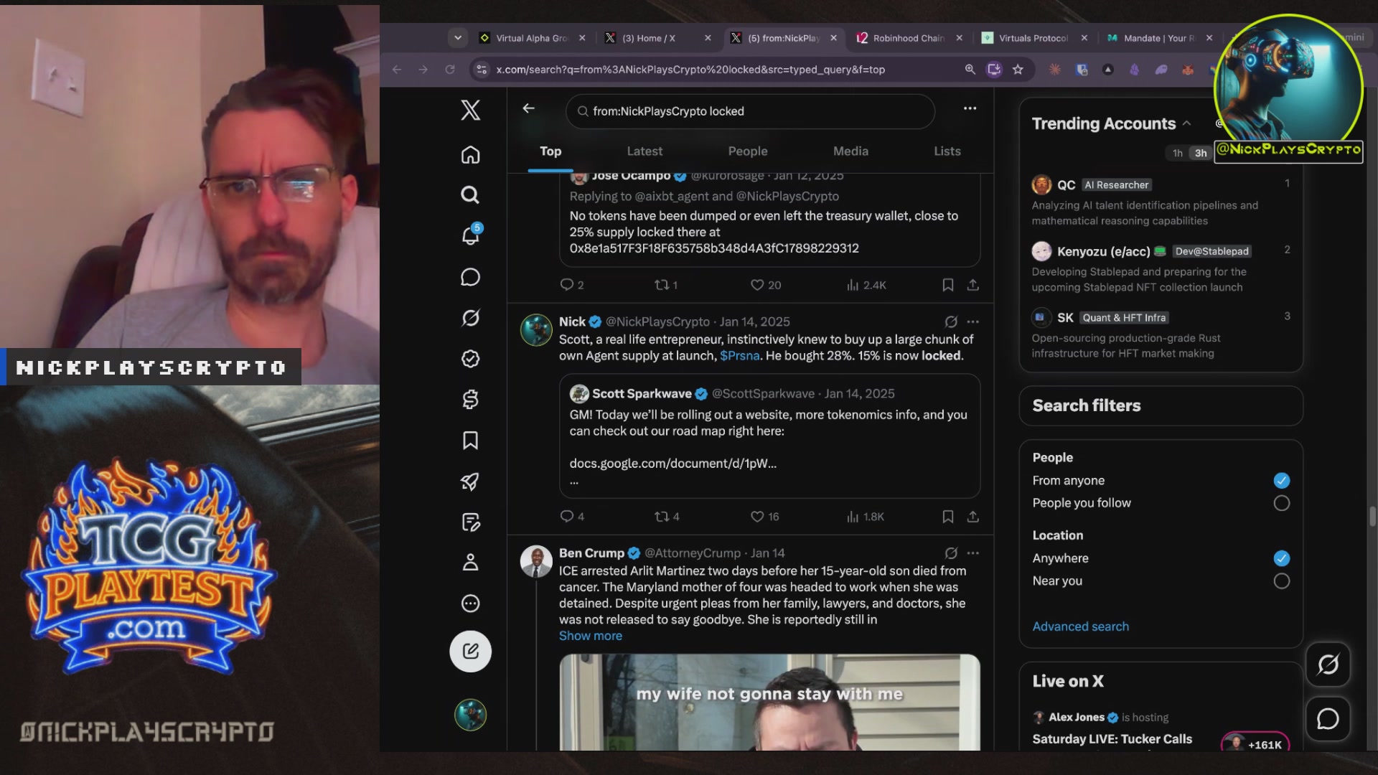The height and width of the screenshot is (775, 1378).
Task: Open the Grok icon in the sidebar
Action: tap(470, 318)
